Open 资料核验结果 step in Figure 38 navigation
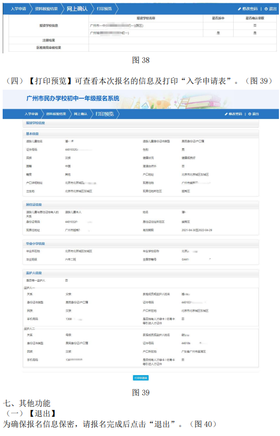The height and width of the screenshot is (436, 280). pyautogui.click(x=46, y=9)
